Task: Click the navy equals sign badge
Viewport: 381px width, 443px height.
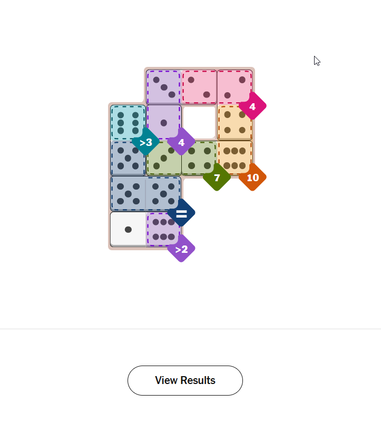Action: click(x=181, y=213)
